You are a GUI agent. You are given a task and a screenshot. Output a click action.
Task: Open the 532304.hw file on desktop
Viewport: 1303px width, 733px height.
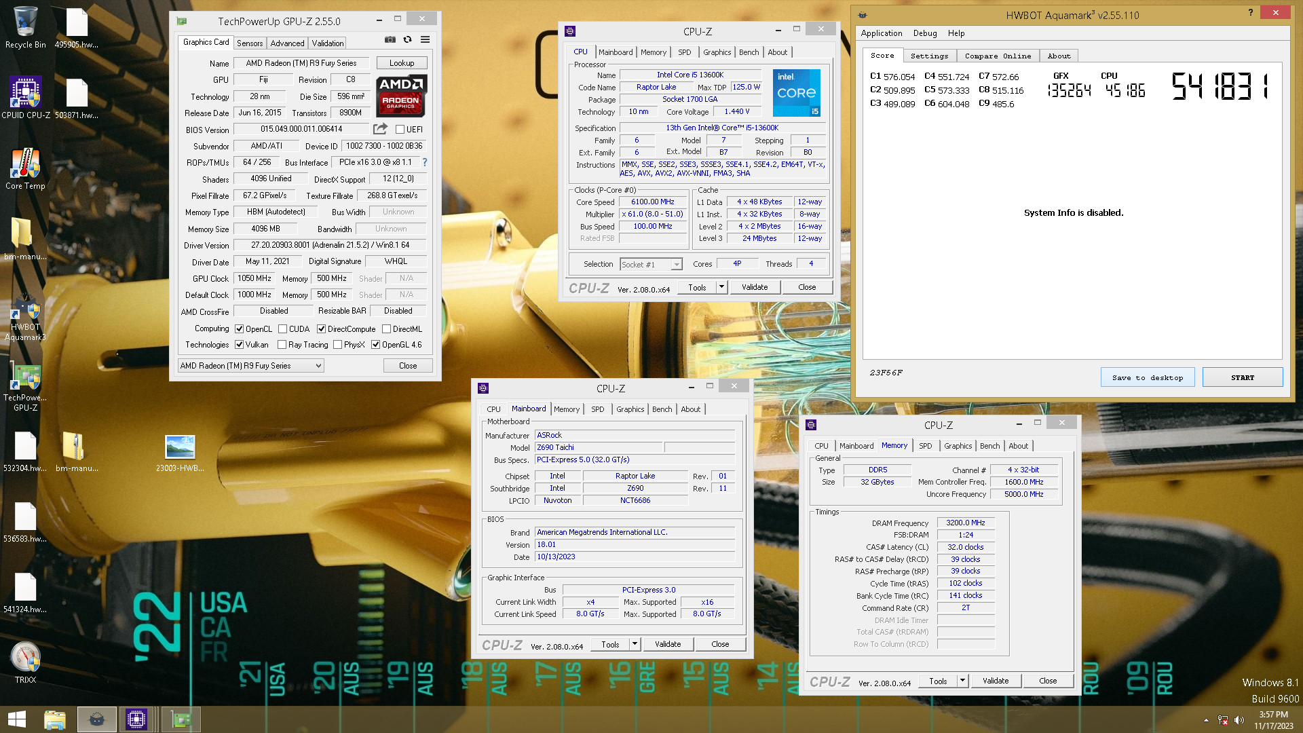pyautogui.click(x=26, y=451)
